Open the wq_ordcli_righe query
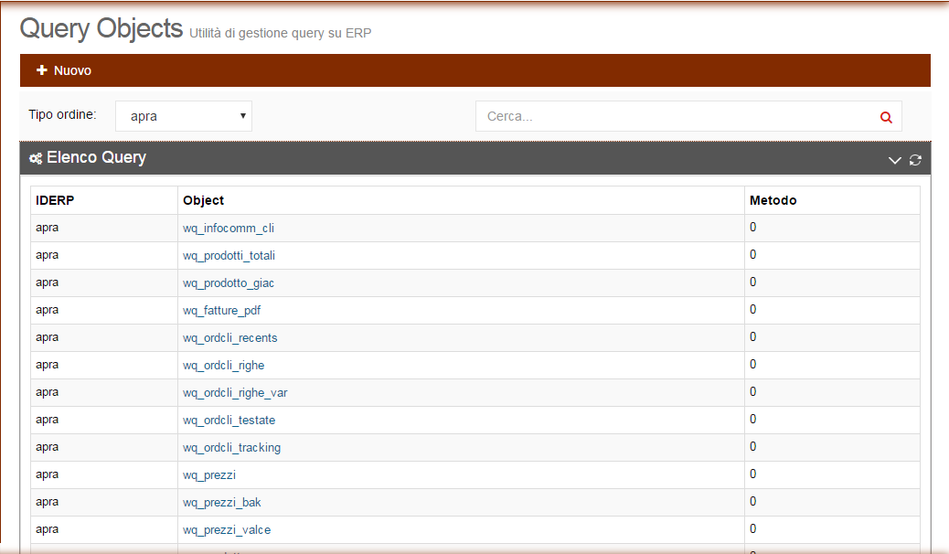 coord(223,365)
